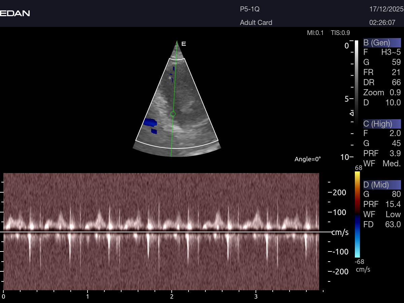Click the probe orientation marker at sector apex

click(184, 44)
